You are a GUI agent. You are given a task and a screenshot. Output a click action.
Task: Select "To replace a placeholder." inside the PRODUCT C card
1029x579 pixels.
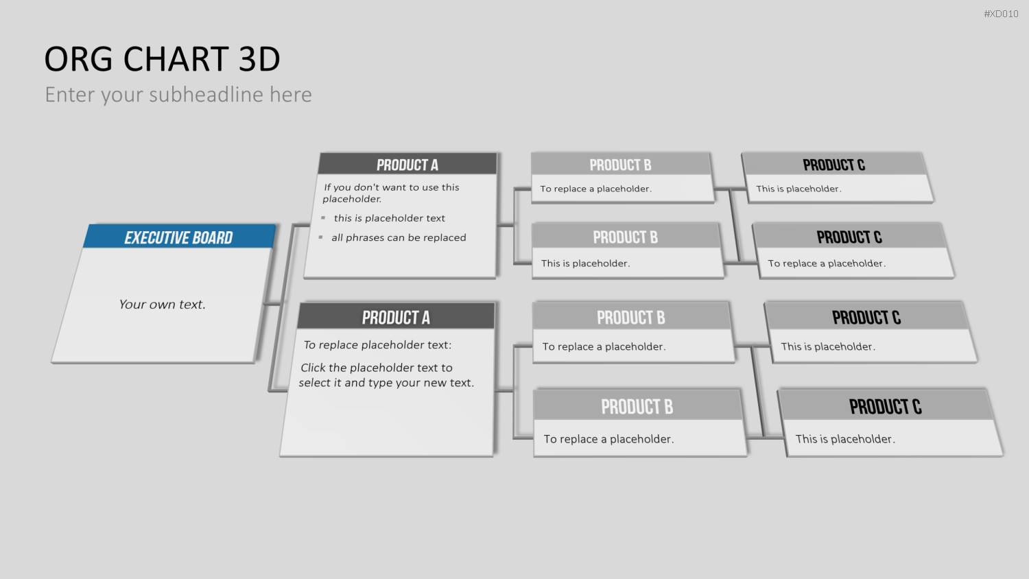click(x=827, y=263)
